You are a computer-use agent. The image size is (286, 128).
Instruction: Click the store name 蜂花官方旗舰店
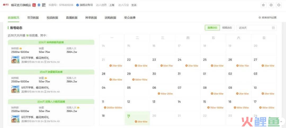click(x=21, y=5)
